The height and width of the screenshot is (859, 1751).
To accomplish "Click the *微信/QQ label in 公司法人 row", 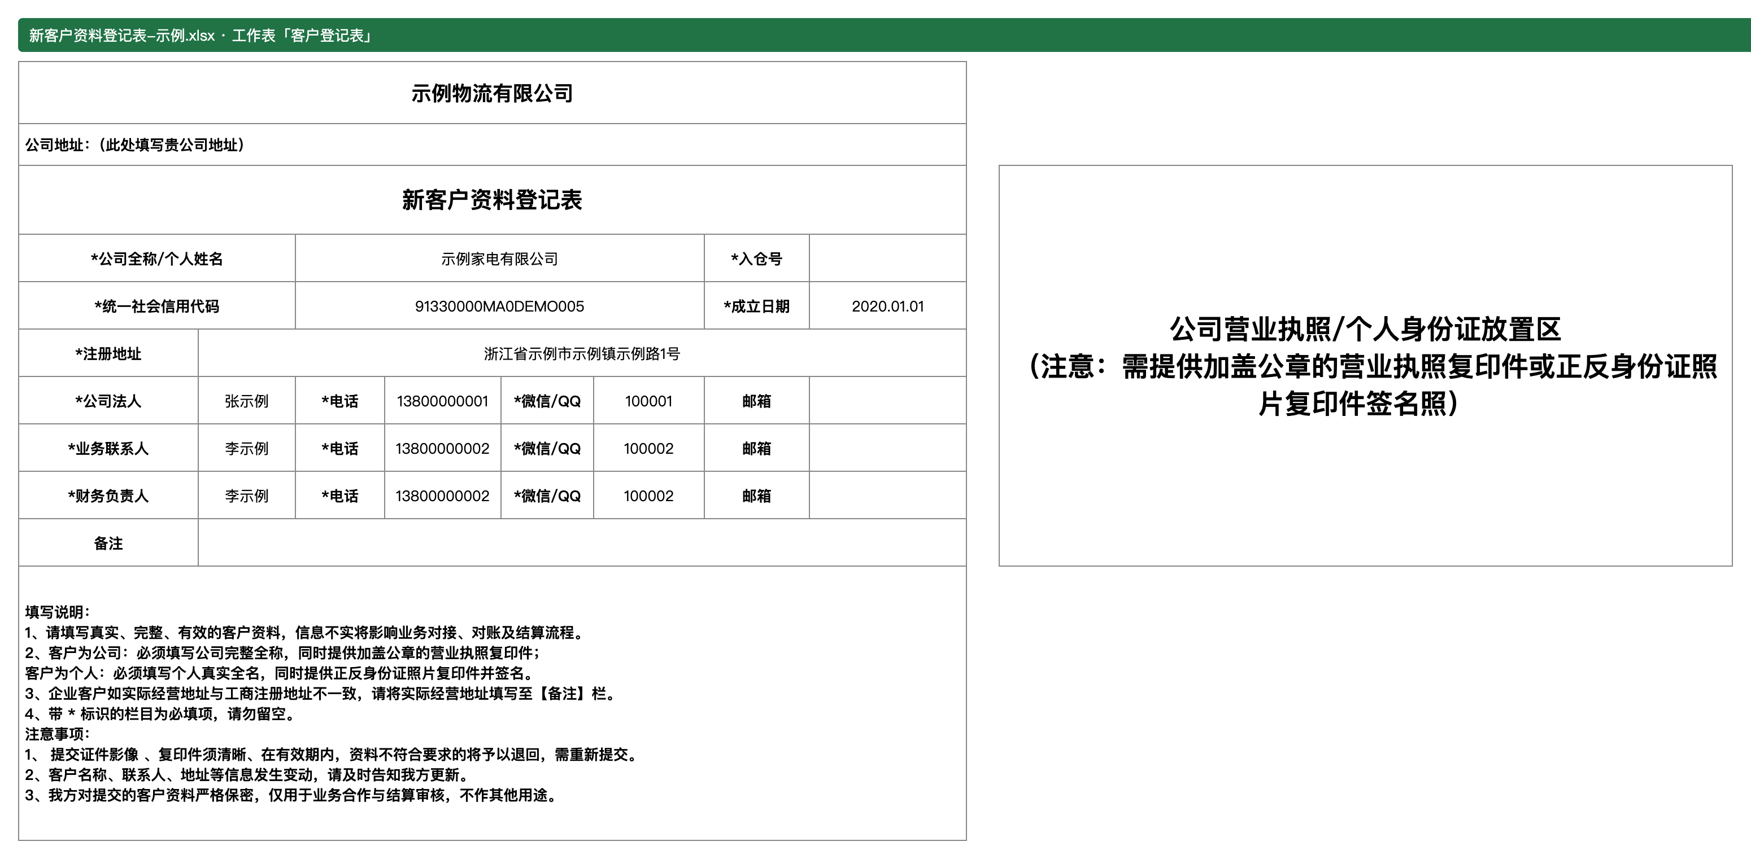I will (547, 401).
